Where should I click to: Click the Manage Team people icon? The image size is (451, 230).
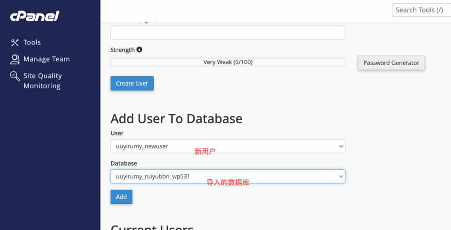[x=15, y=59]
